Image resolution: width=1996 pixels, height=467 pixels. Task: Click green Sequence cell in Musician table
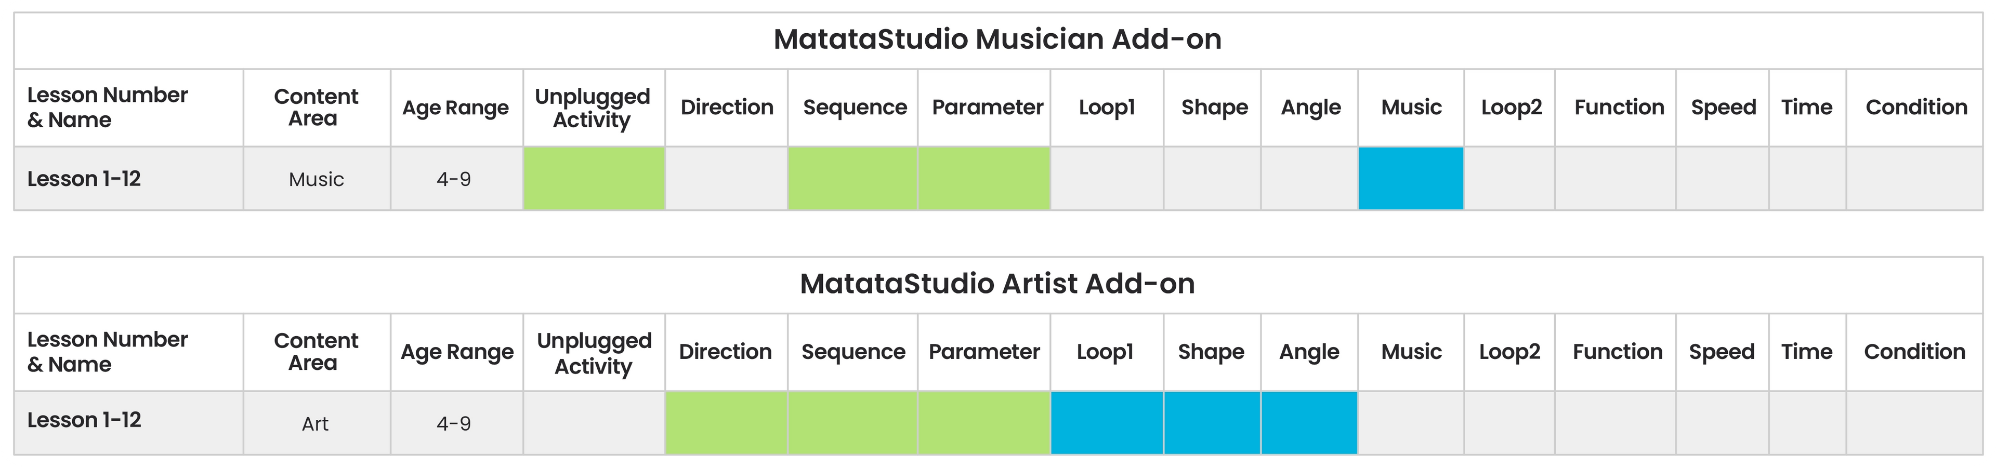852,178
